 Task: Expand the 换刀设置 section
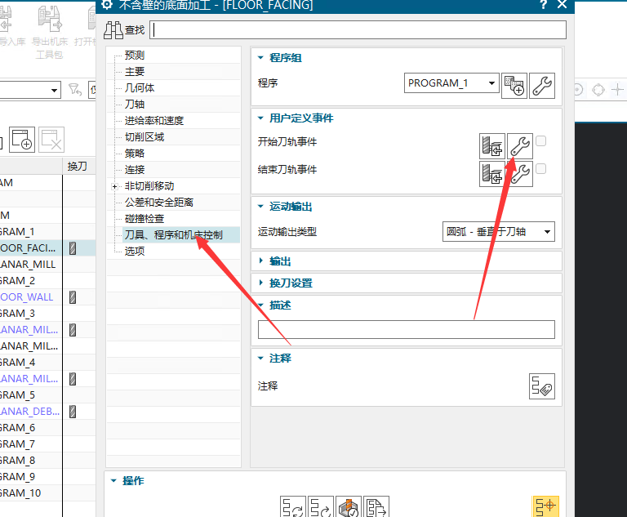click(x=291, y=283)
